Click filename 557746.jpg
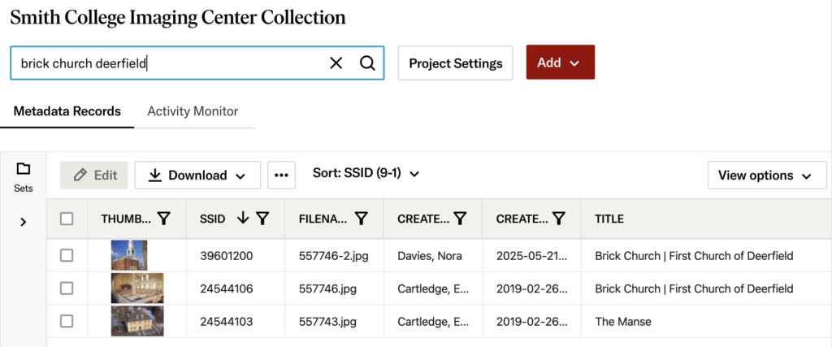This screenshot has height=347, width=832. [x=327, y=288]
